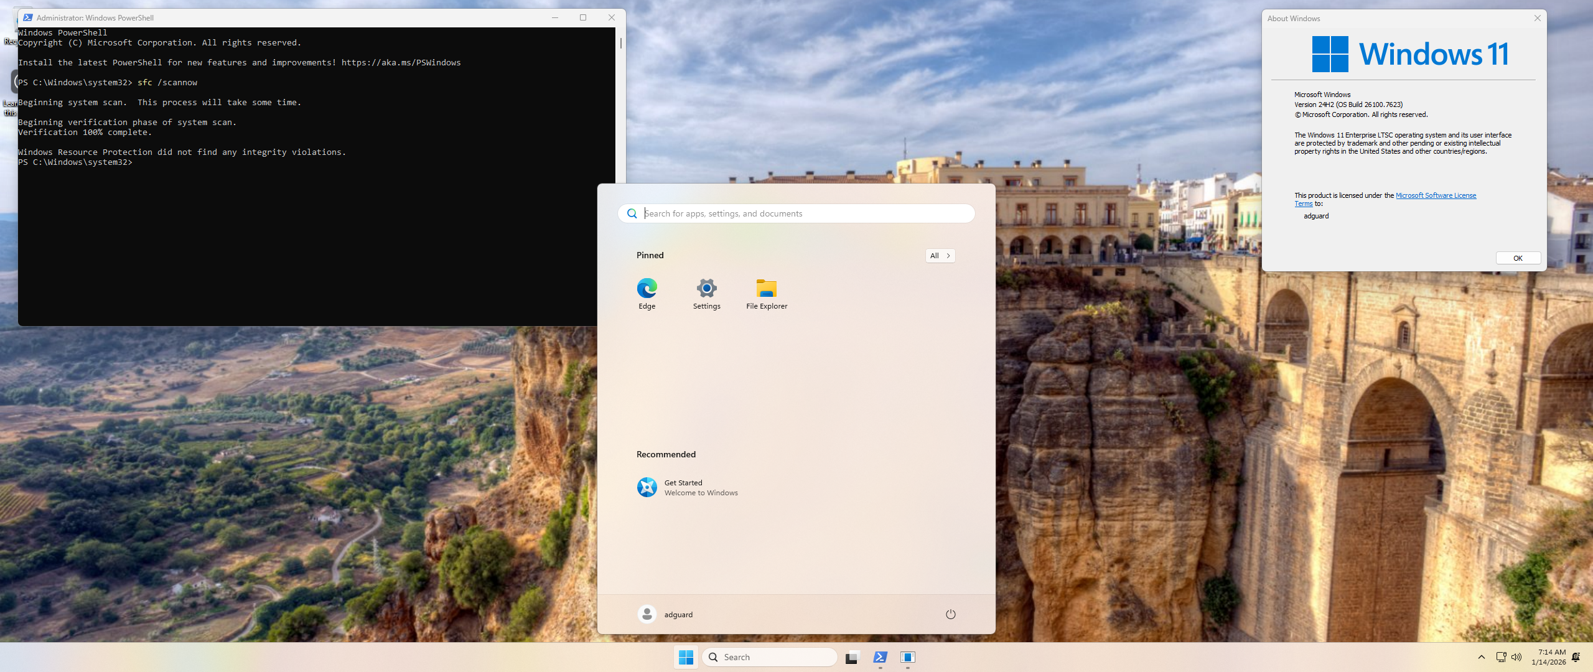1593x672 pixels.
Task: Switch to PowerShell via taskbar icon
Action: (x=880, y=657)
